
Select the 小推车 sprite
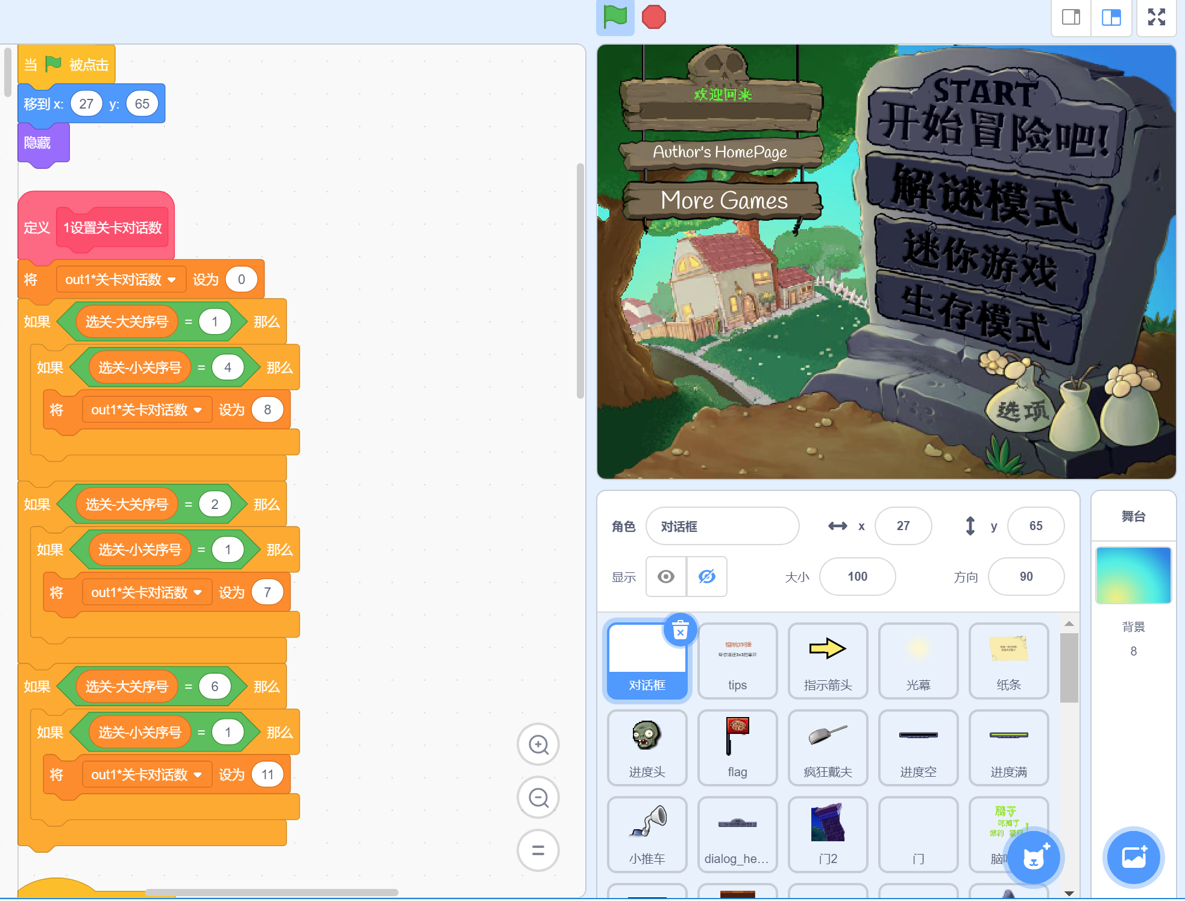point(647,835)
